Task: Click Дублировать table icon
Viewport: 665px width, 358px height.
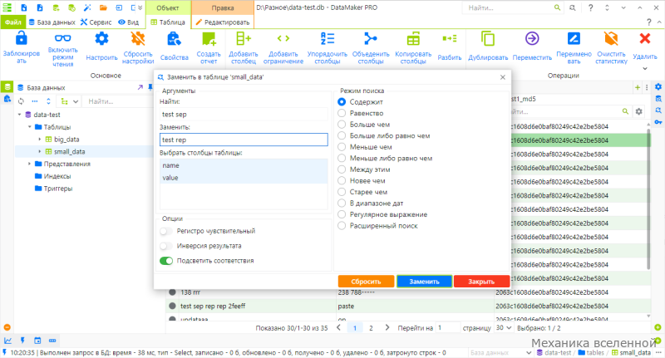Action: point(488,38)
